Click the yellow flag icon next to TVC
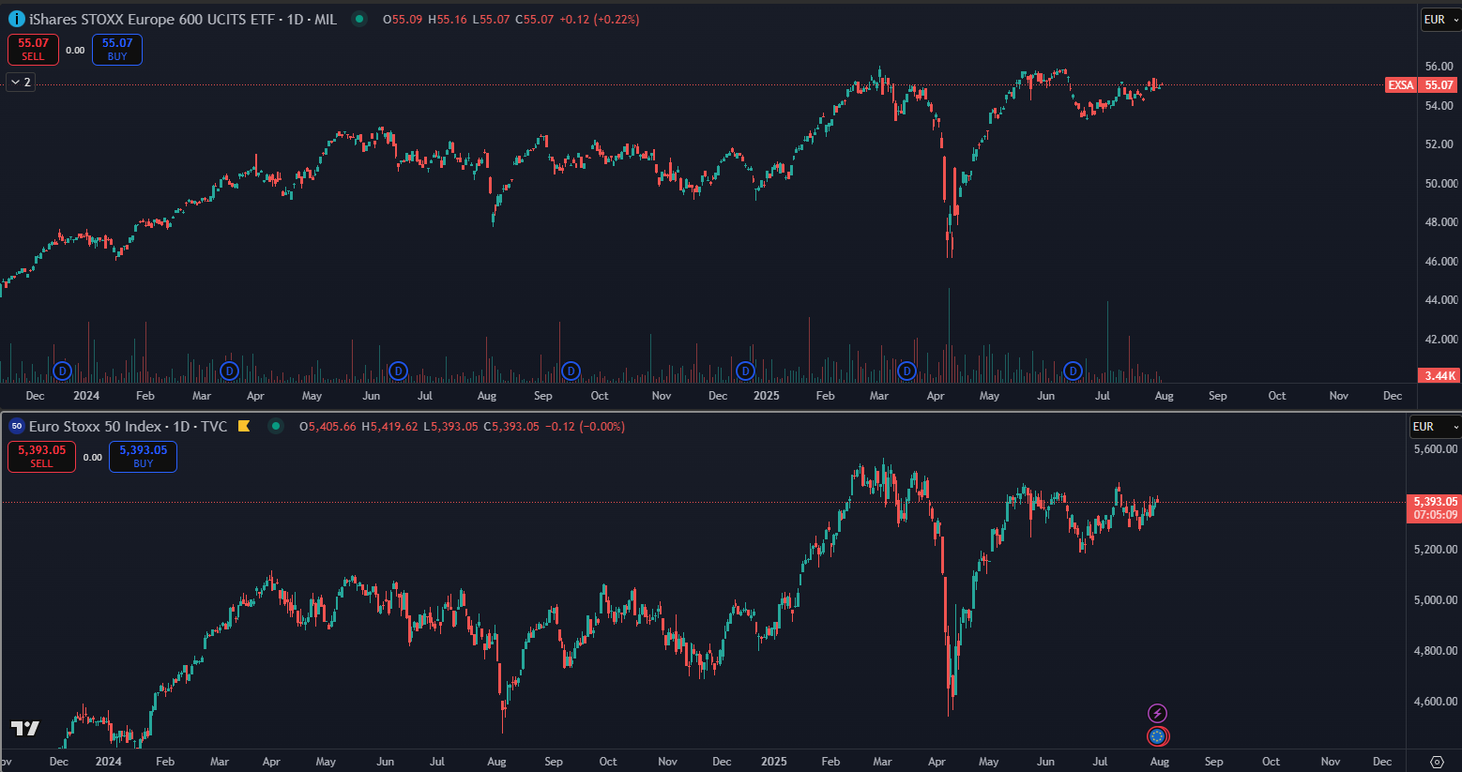 [x=244, y=426]
